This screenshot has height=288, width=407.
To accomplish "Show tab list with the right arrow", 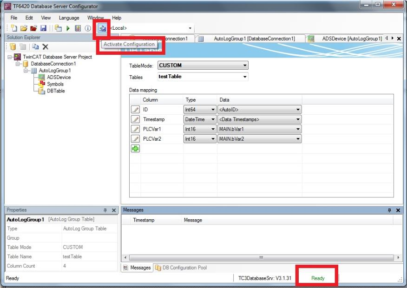I will click(x=393, y=38).
